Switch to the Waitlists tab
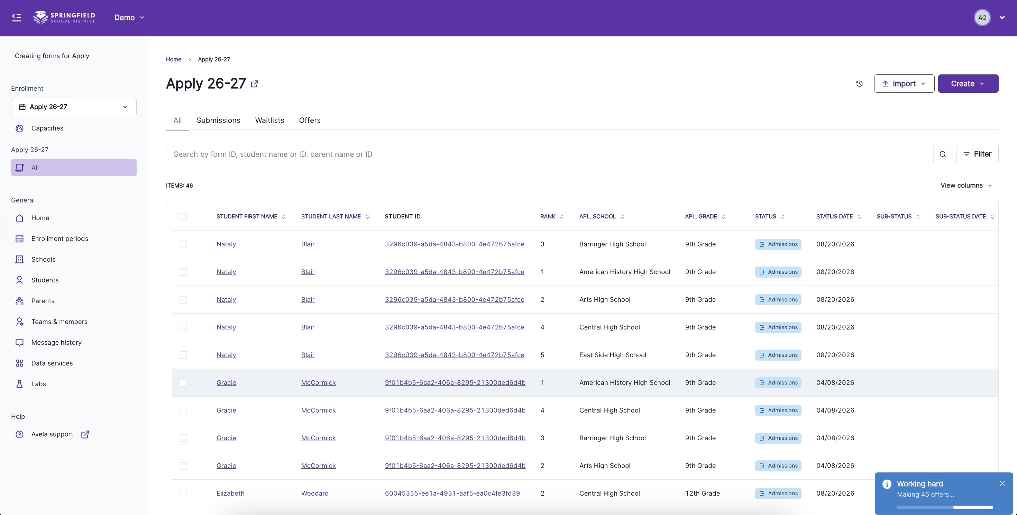This screenshot has height=515, width=1017. (x=269, y=120)
